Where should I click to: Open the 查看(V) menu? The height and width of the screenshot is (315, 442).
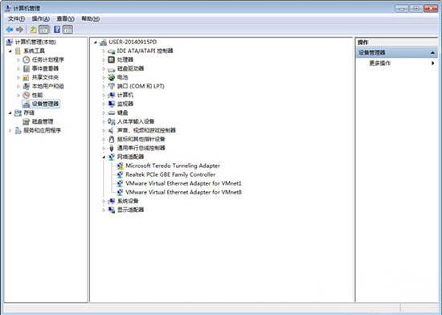tap(65, 18)
